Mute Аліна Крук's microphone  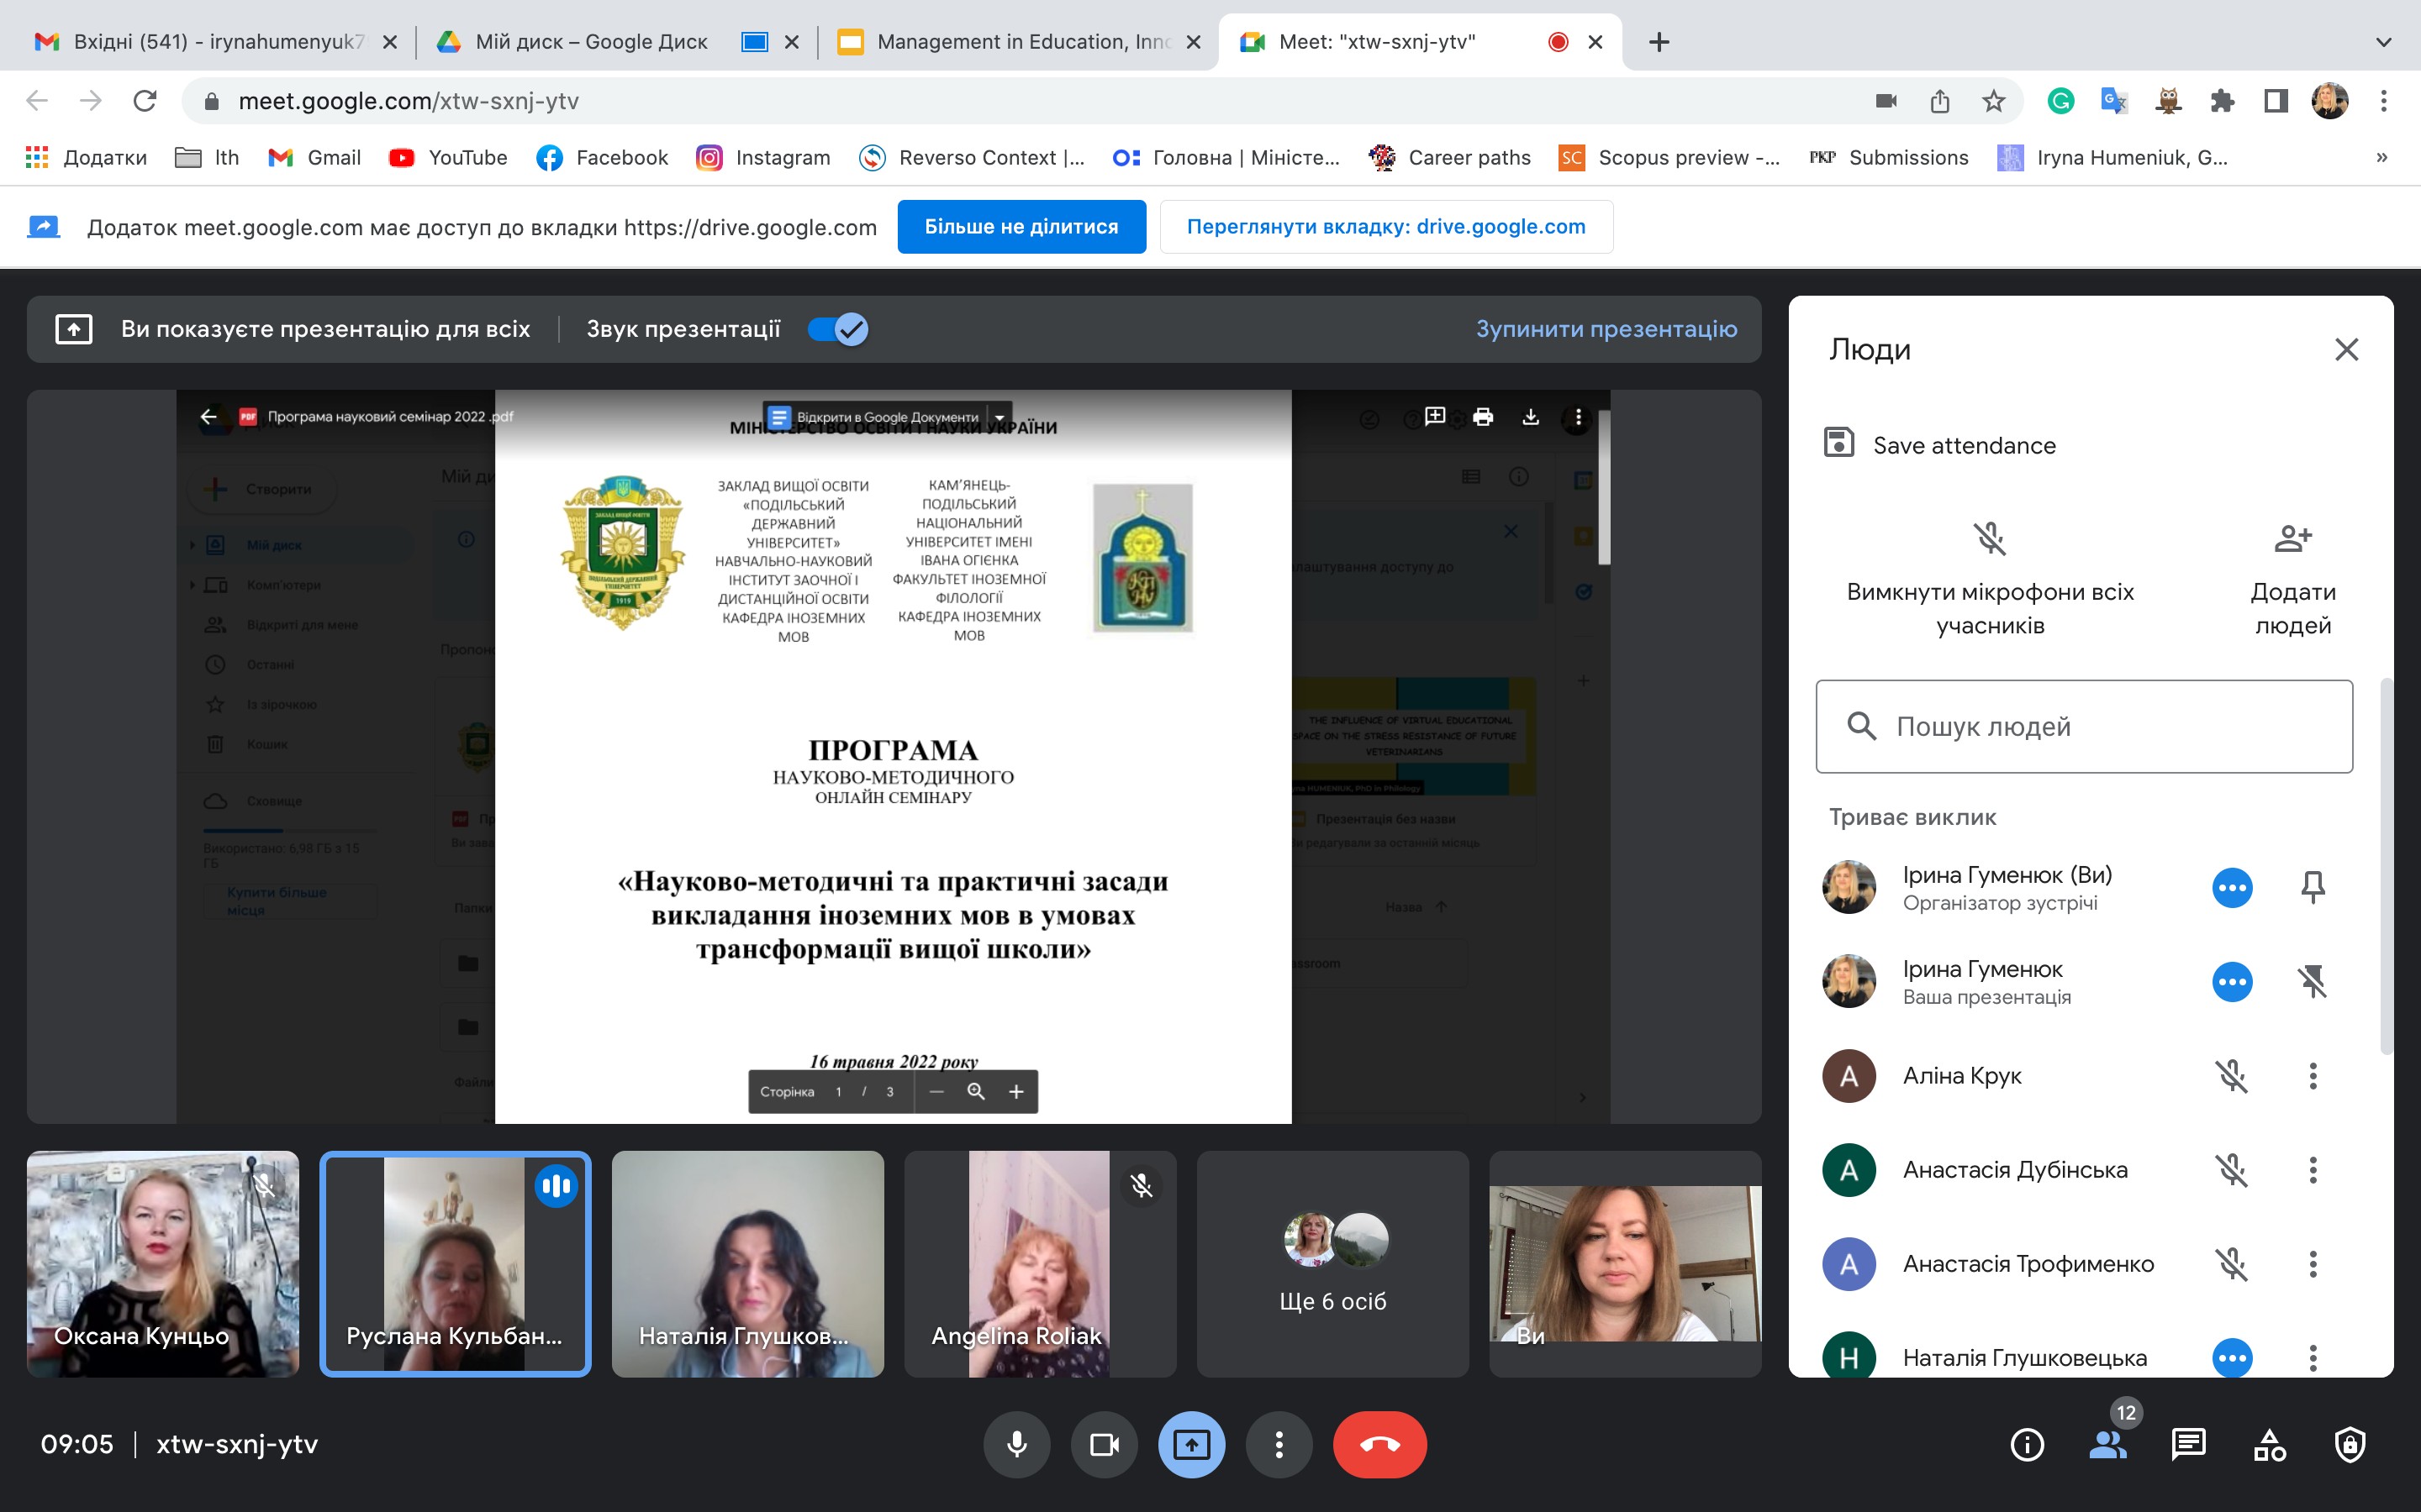[2231, 1076]
